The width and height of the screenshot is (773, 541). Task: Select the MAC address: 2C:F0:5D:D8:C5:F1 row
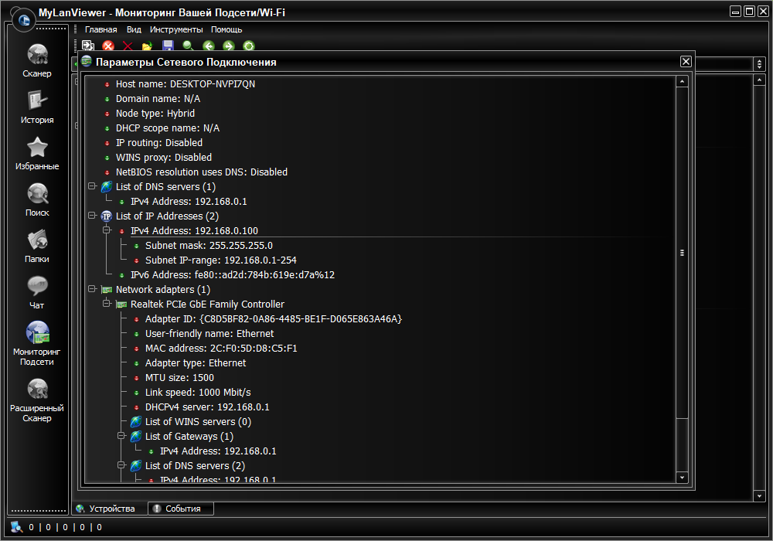point(221,349)
